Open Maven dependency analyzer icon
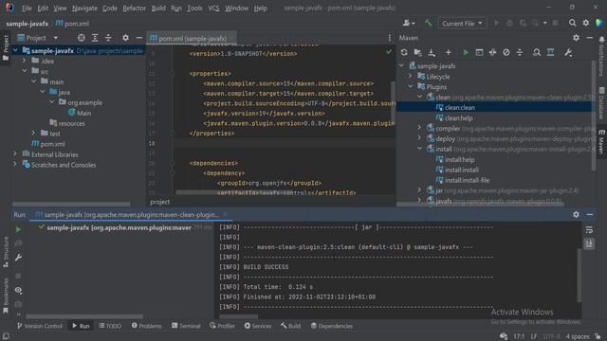607x341 pixels. (537, 52)
